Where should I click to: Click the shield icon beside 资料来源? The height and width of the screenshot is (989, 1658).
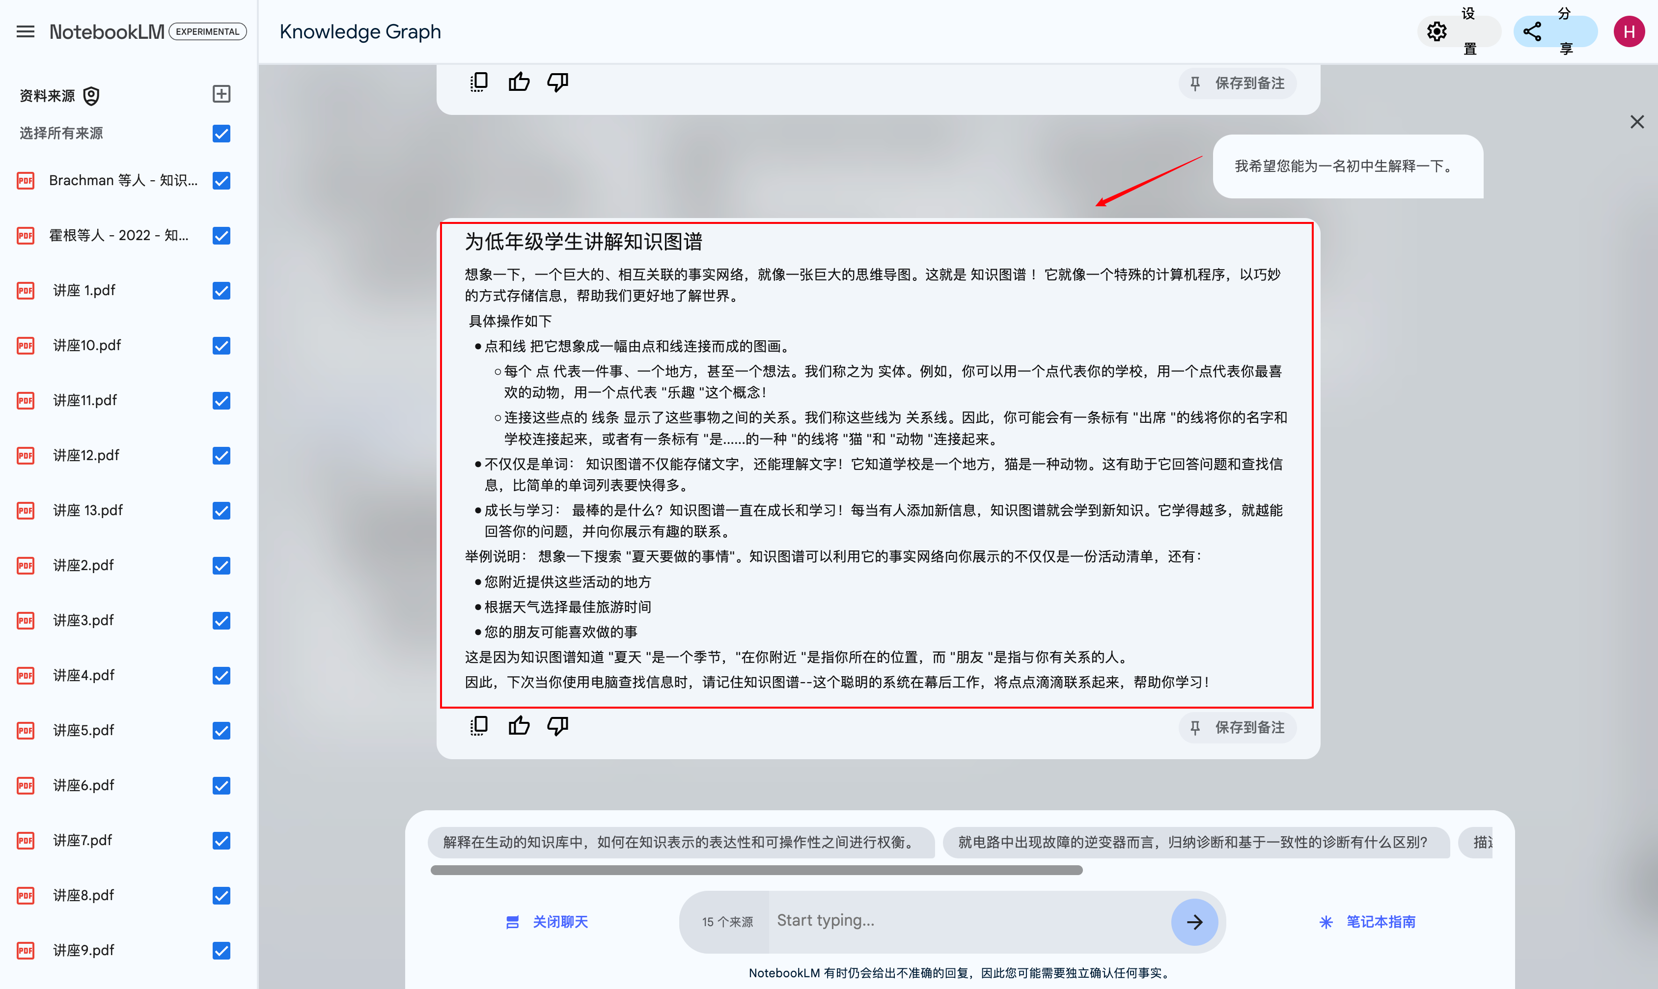tap(91, 96)
